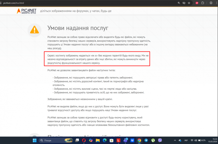Open uTorrent from the taskbar
Image resolution: width=218 pixels, height=144 pixels.
coord(153,140)
